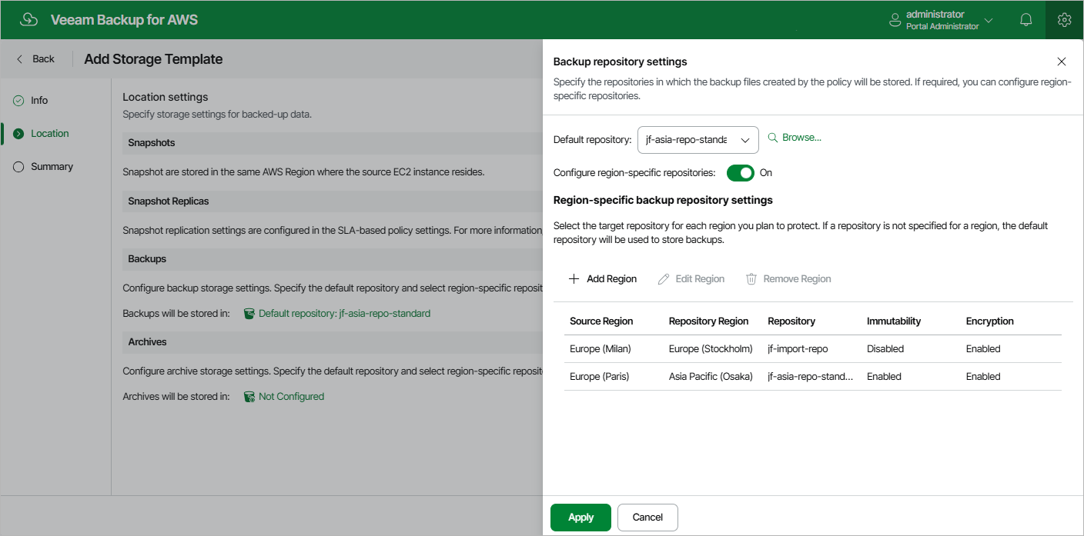Screen dimensions: 1084x536
Task: Click the Veeam cloud logo icon
Action: [x=28, y=20]
